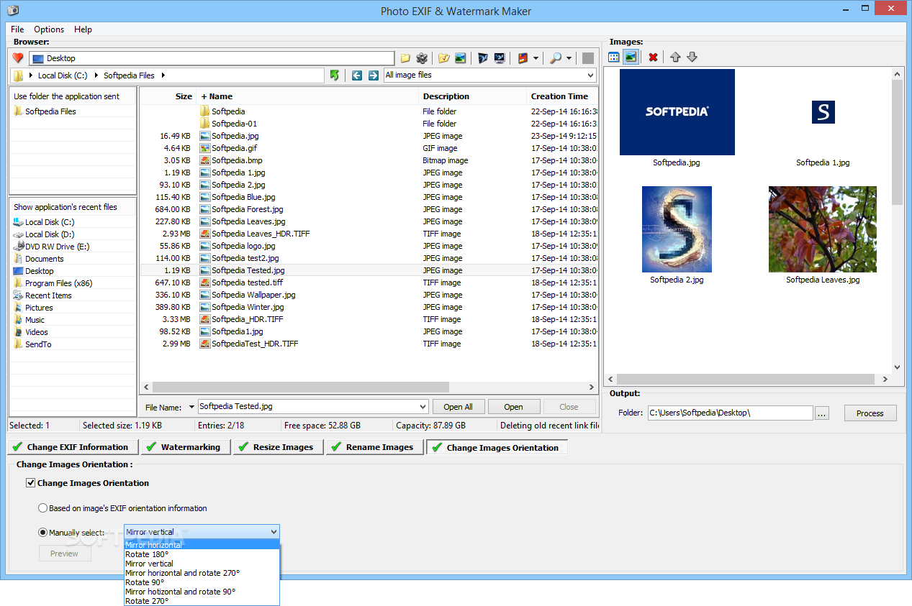
Task: Click the Softpedia Leaves_HDR.TIFF file icon
Action: [204, 234]
